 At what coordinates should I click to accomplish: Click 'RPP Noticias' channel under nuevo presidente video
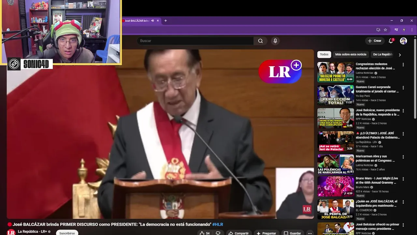pos(363,119)
